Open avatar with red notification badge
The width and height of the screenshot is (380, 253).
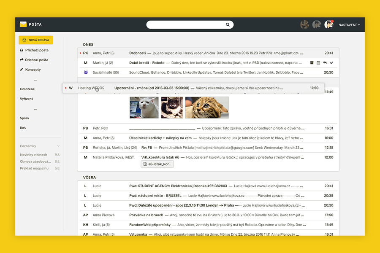coord(328,25)
